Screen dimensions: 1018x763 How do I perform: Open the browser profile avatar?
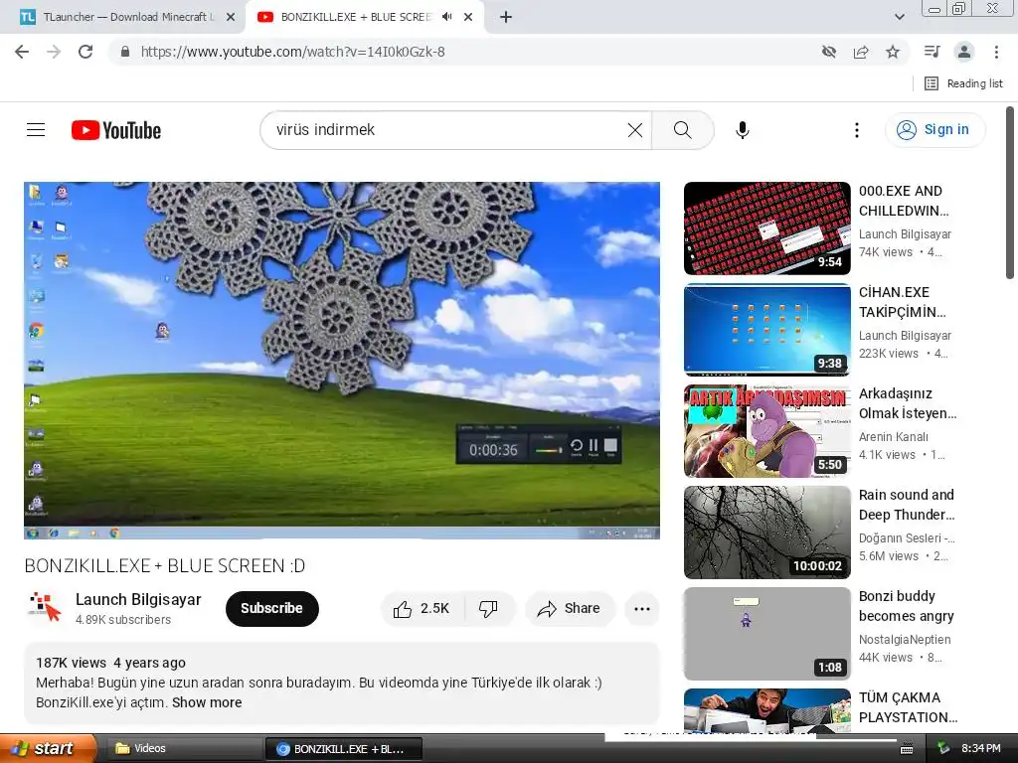coord(964,52)
